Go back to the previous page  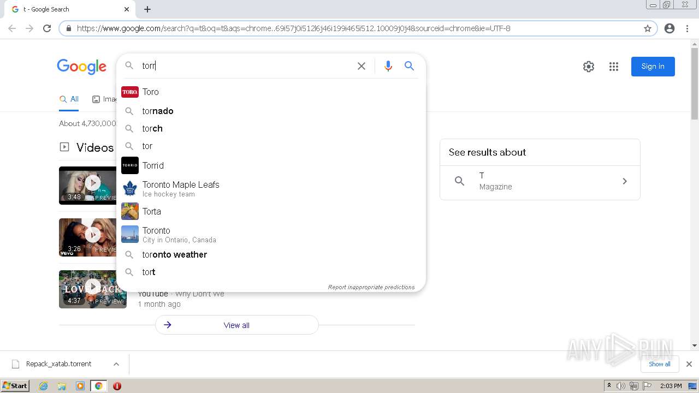click(x=12, y=28)
